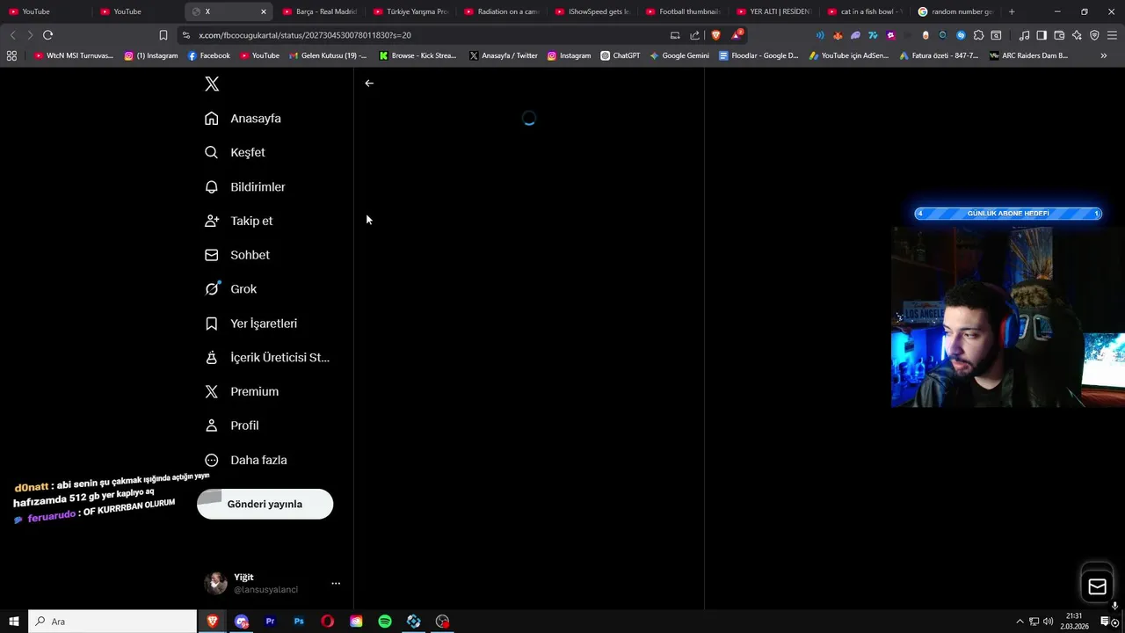Launch Photoshop from the taskbar
1125x633 pixels.
tap(299, 622)
